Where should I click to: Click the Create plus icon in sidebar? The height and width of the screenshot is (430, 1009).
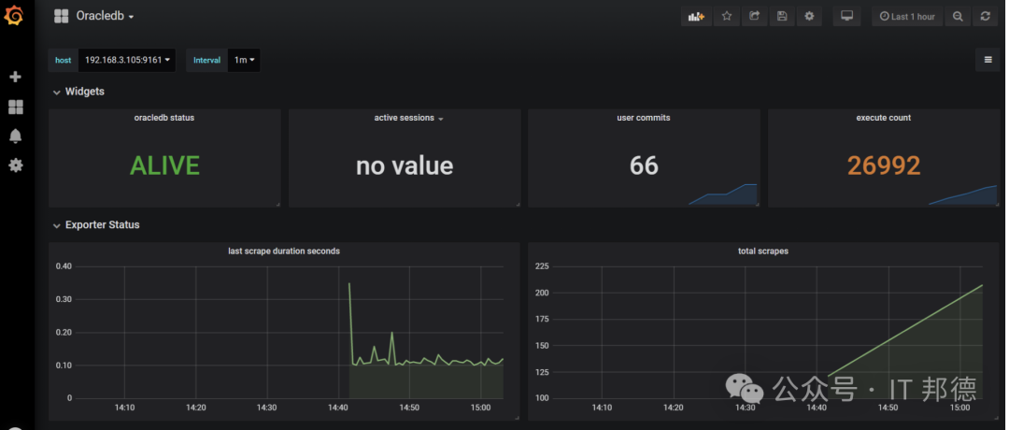(x=16, y=77)
